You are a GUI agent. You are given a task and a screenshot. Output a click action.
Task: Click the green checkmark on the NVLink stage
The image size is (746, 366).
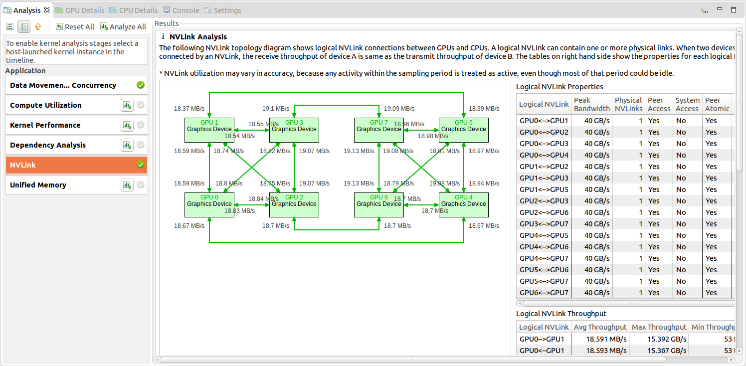(x=141, y=165)
